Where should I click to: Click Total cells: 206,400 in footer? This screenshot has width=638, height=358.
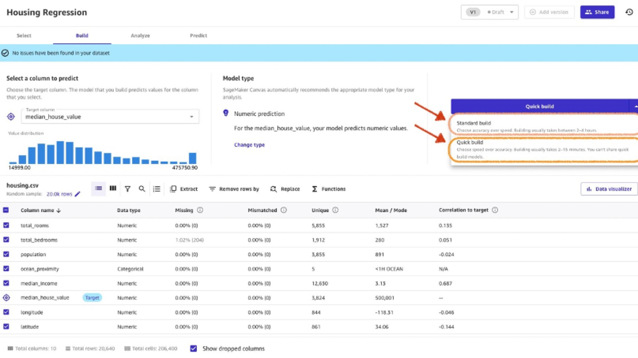[151, 349]
